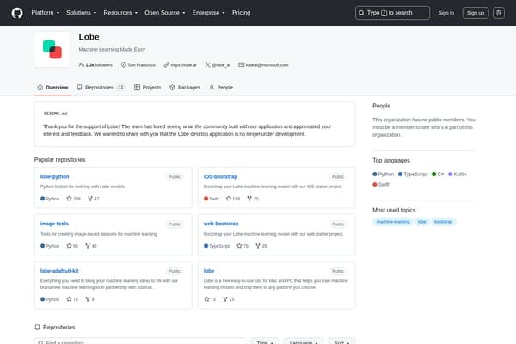Switch to the Packages tab
This screenshot has height=344, width=516.
point(185,87)
